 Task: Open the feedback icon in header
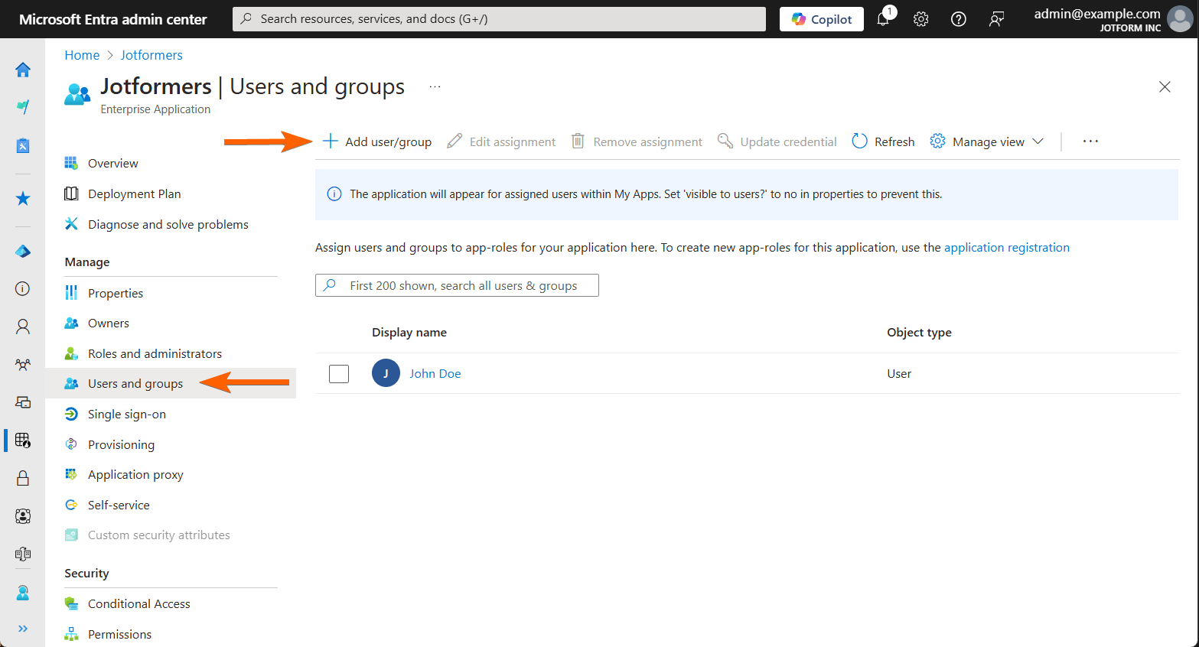[x=996, y=19]
